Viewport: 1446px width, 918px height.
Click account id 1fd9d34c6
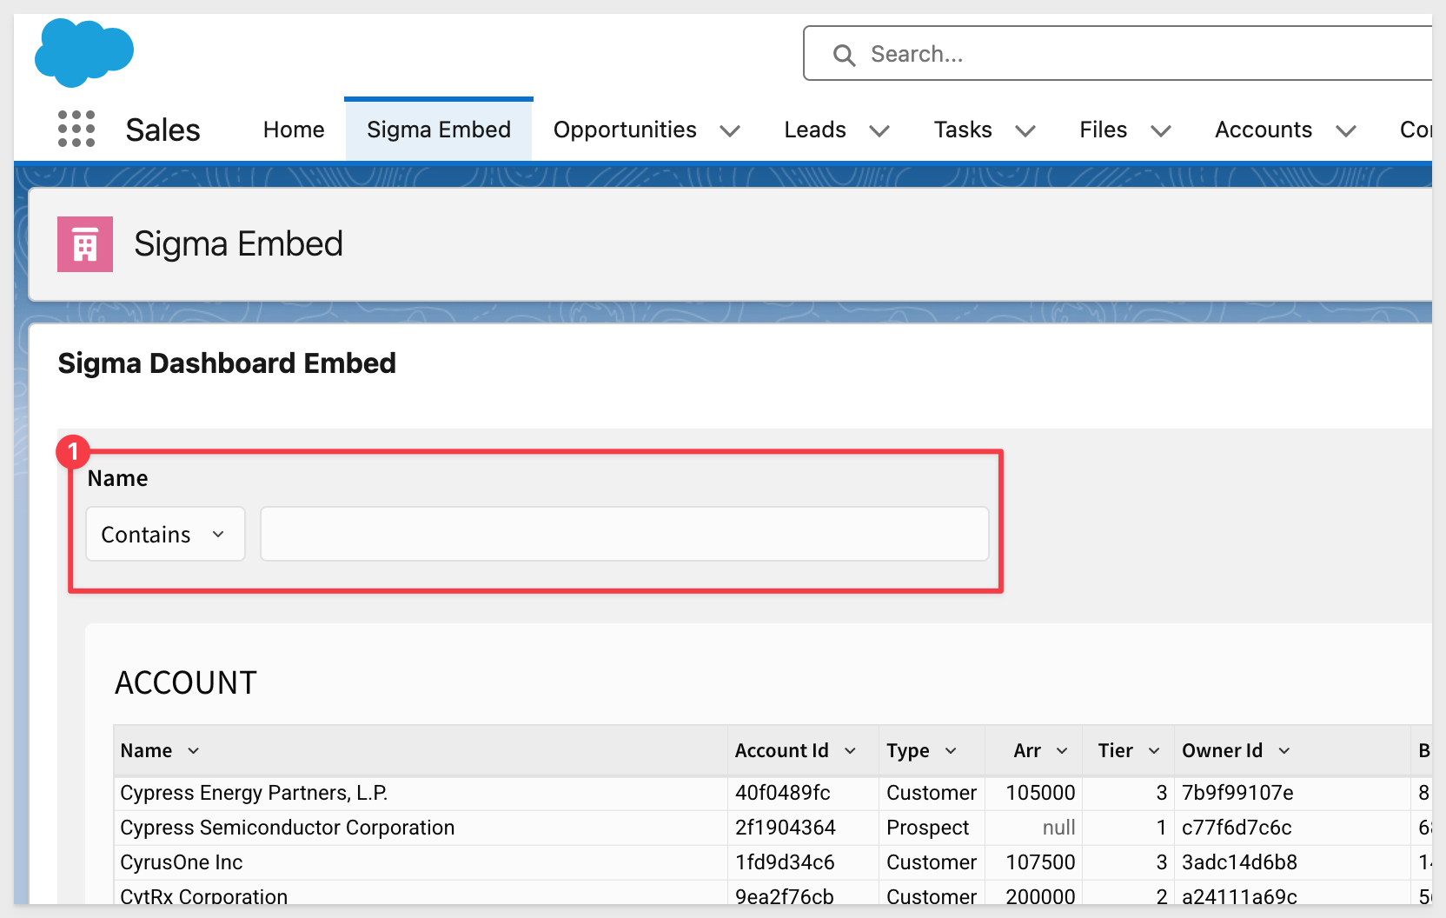[785, 862]
